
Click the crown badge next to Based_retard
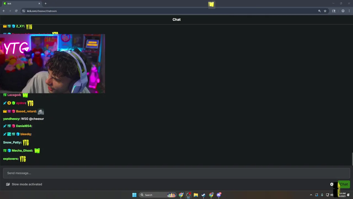[x=5, y=111]
